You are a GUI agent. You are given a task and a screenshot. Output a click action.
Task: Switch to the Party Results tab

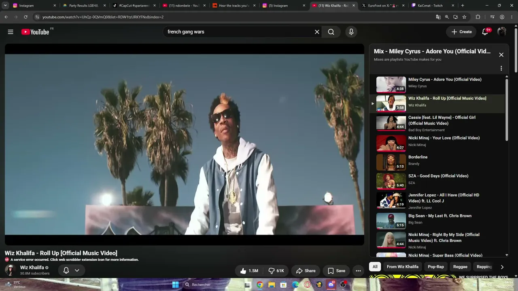point(84,6)
